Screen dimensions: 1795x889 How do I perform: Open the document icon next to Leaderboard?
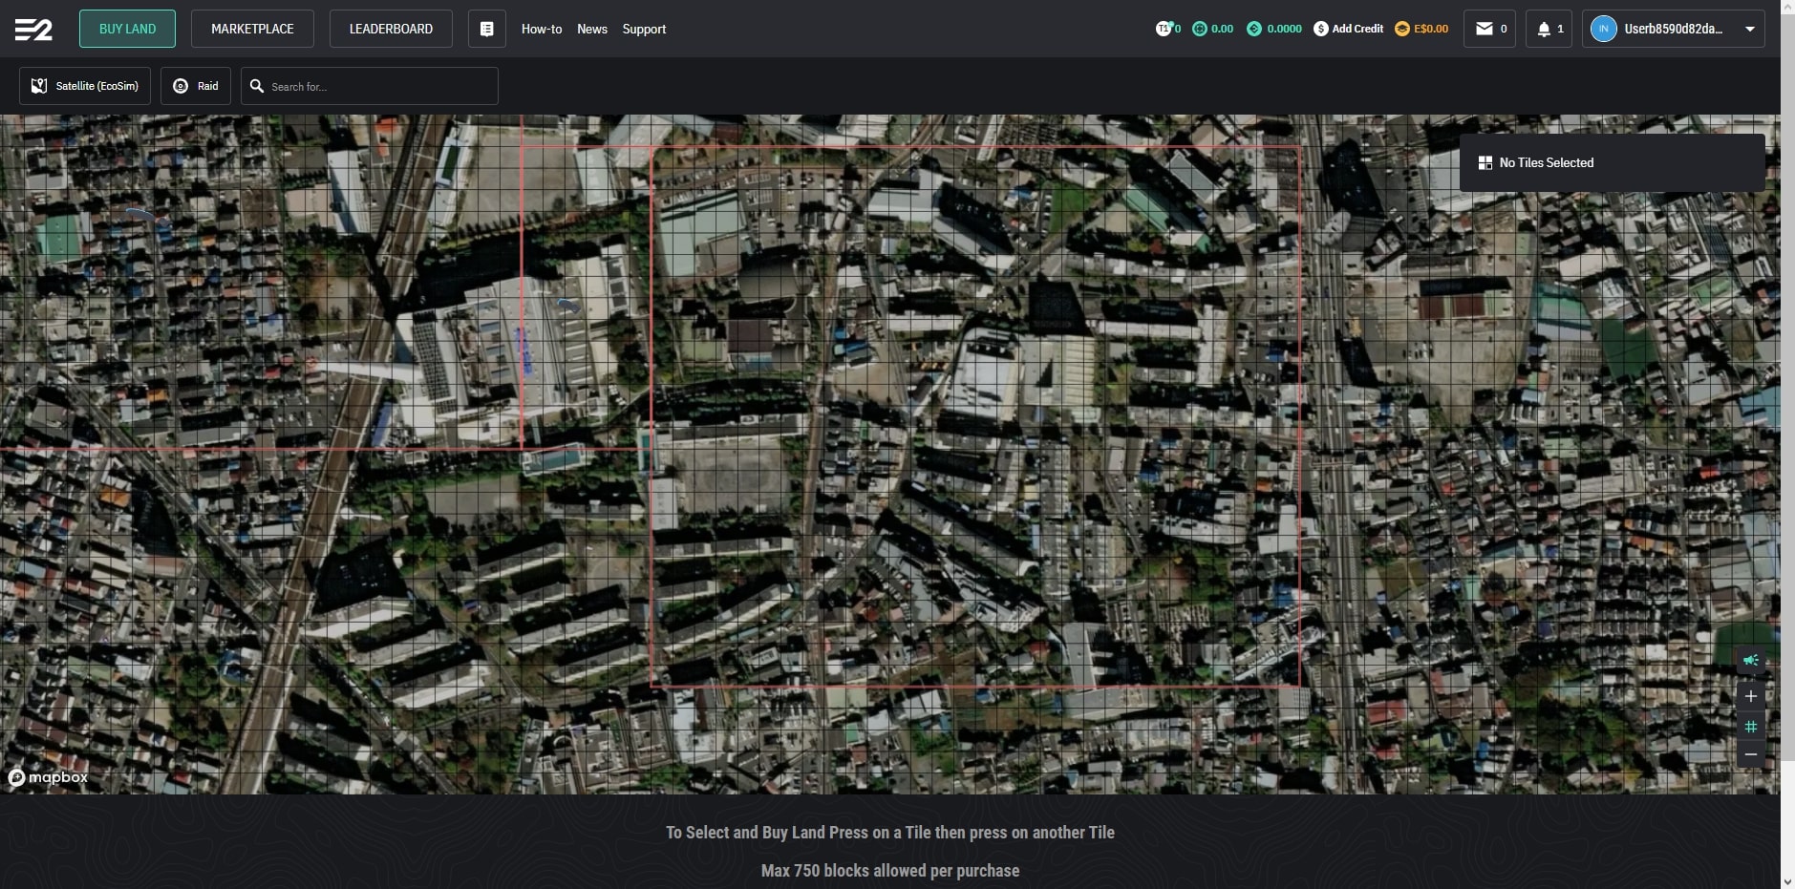click(486, 29)
